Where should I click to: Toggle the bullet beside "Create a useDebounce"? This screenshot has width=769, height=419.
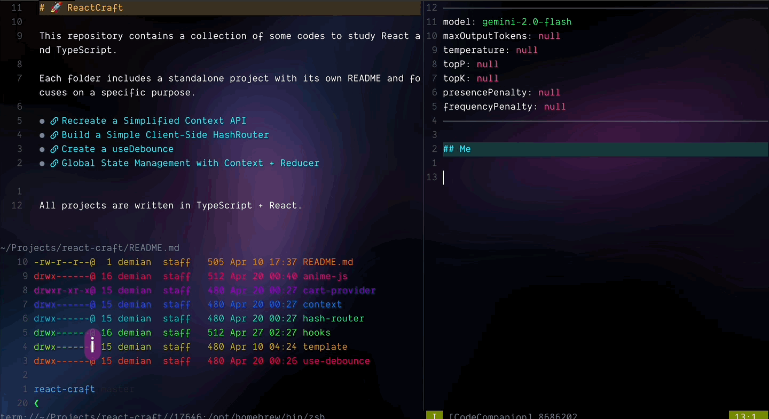(42, 149)
